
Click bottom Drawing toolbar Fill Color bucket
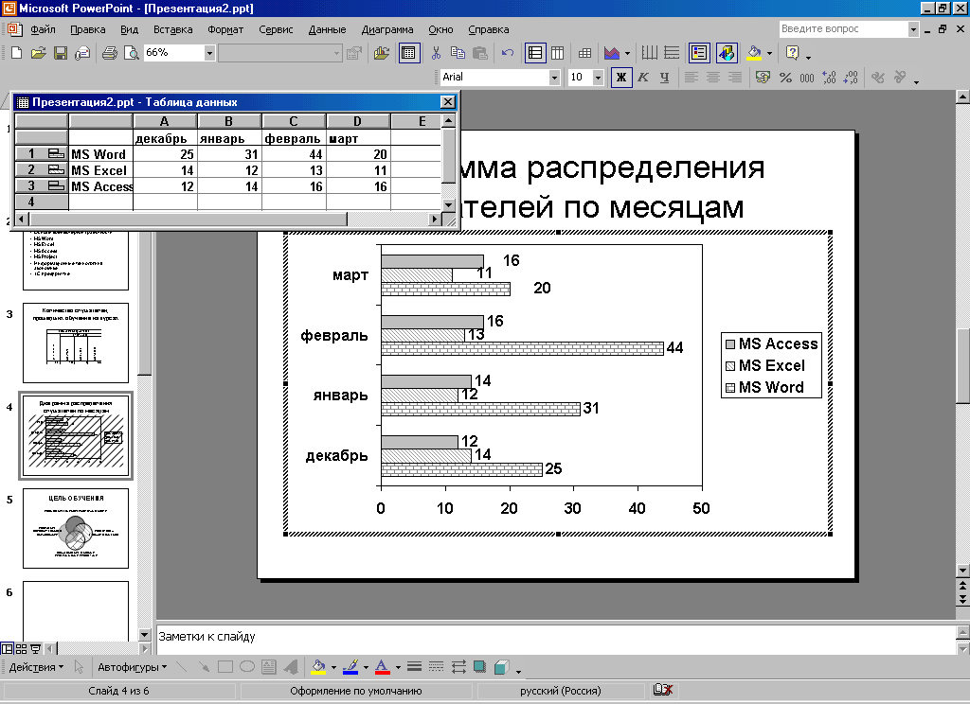[318, 667]
